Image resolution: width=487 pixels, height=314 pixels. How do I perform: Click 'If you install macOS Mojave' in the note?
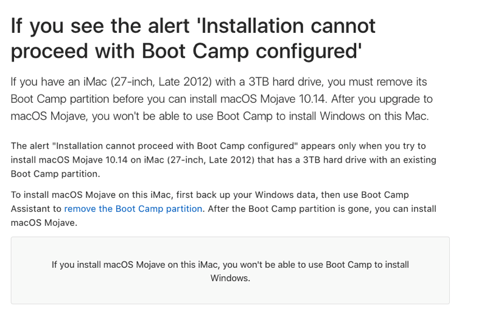[x=108, y=265]
